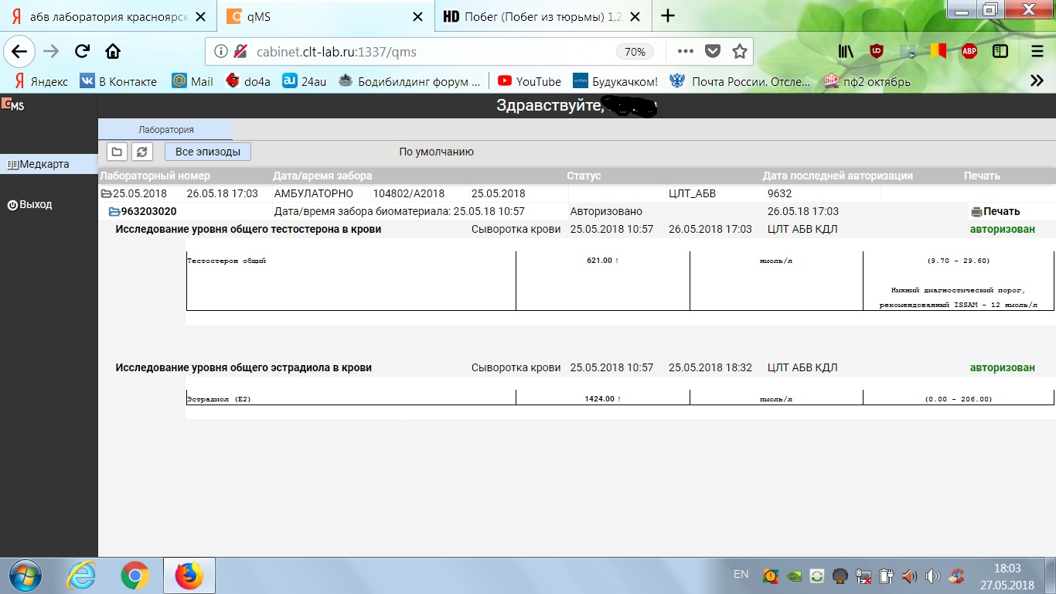Viewport: 1056px width, 594px height.
Task: Toggle the Firefox sidebar with its toolbar icon
Action: point(1000,50)
